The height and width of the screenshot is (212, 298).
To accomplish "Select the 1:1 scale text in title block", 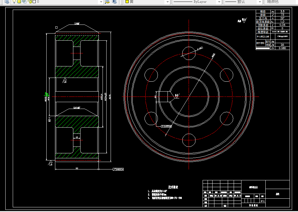I will (263, 201).
